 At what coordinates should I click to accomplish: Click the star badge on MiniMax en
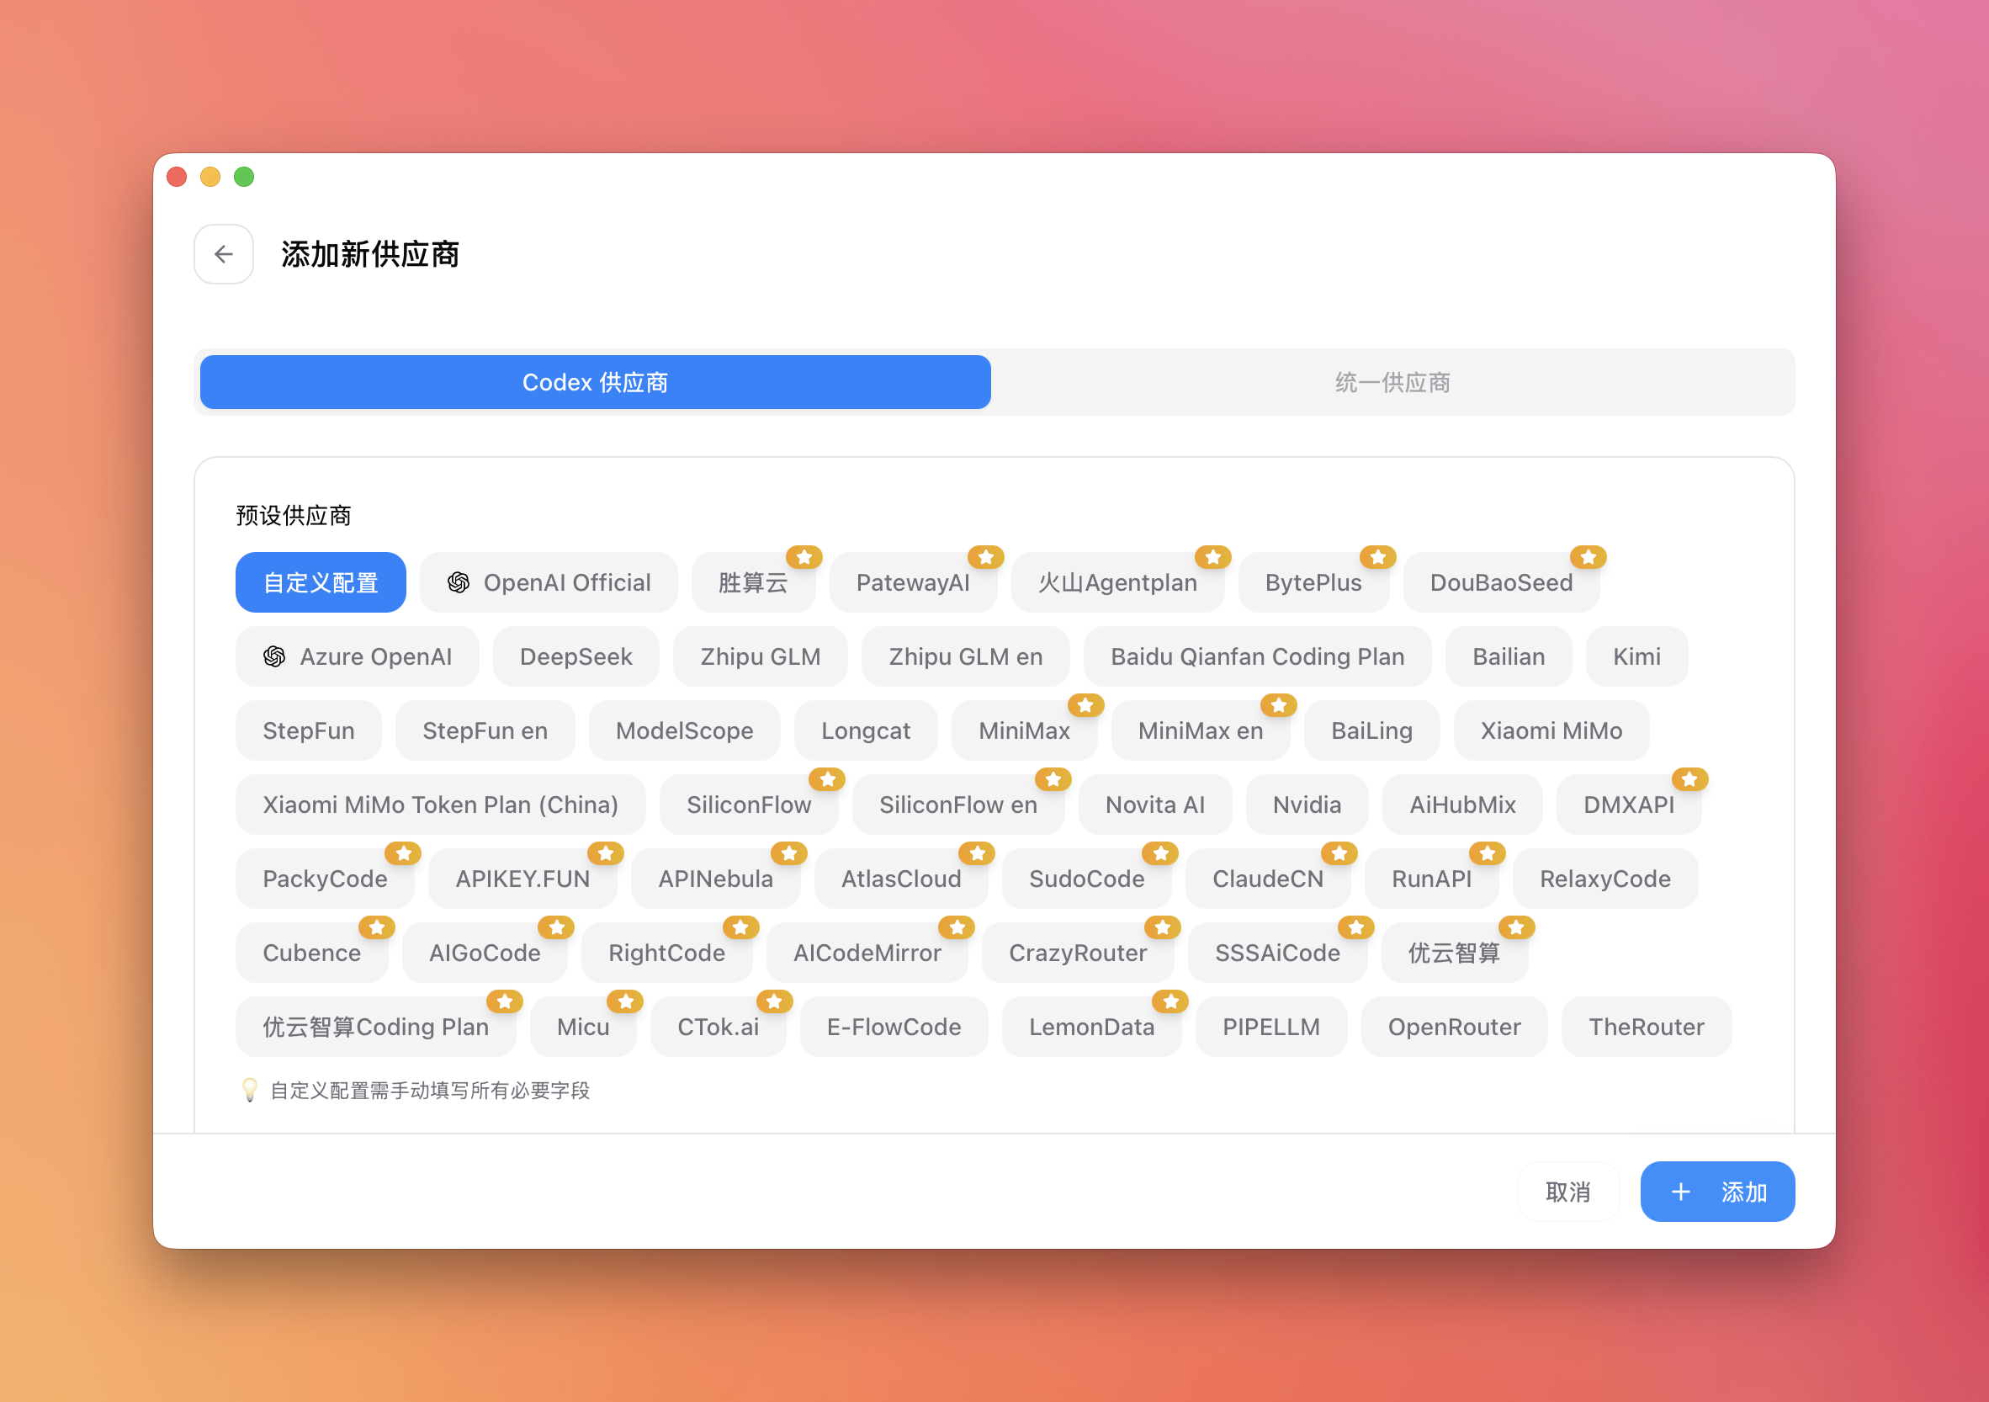click(x=1279, y=705)
